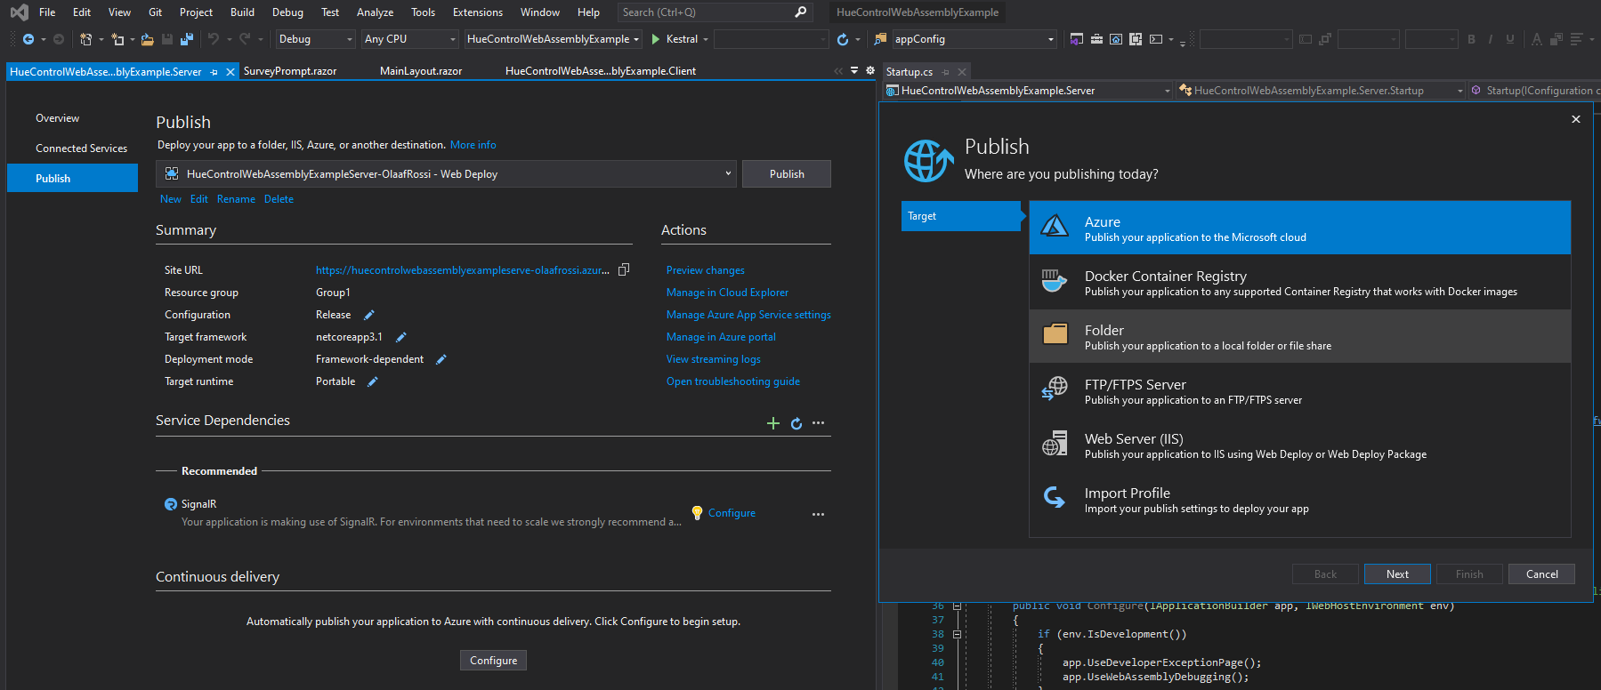Click the Open File folder icon
This screenshot has width=1601, height=690.
(148, 39)
